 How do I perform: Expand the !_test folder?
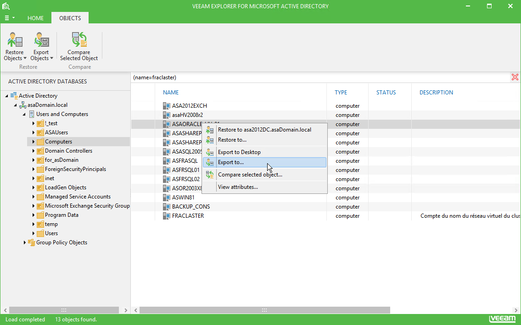click(33, 123)
